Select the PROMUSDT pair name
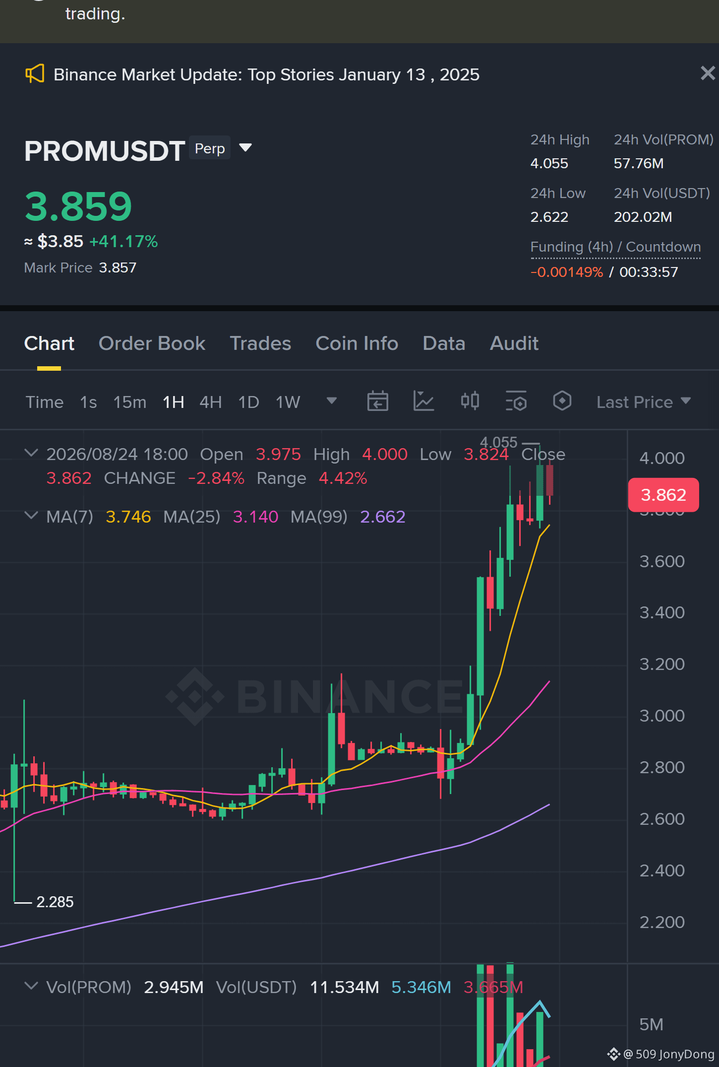This screenshot has height=1067, width=719. [x=105, y=151]
